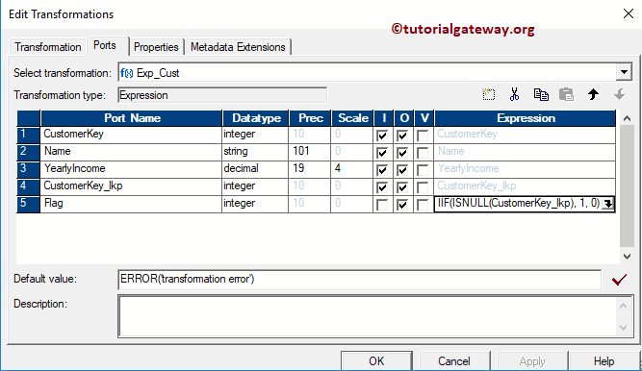Switch to the Transformation tab
The width and height of the screenshot is (642, 371).
(48, 47)
